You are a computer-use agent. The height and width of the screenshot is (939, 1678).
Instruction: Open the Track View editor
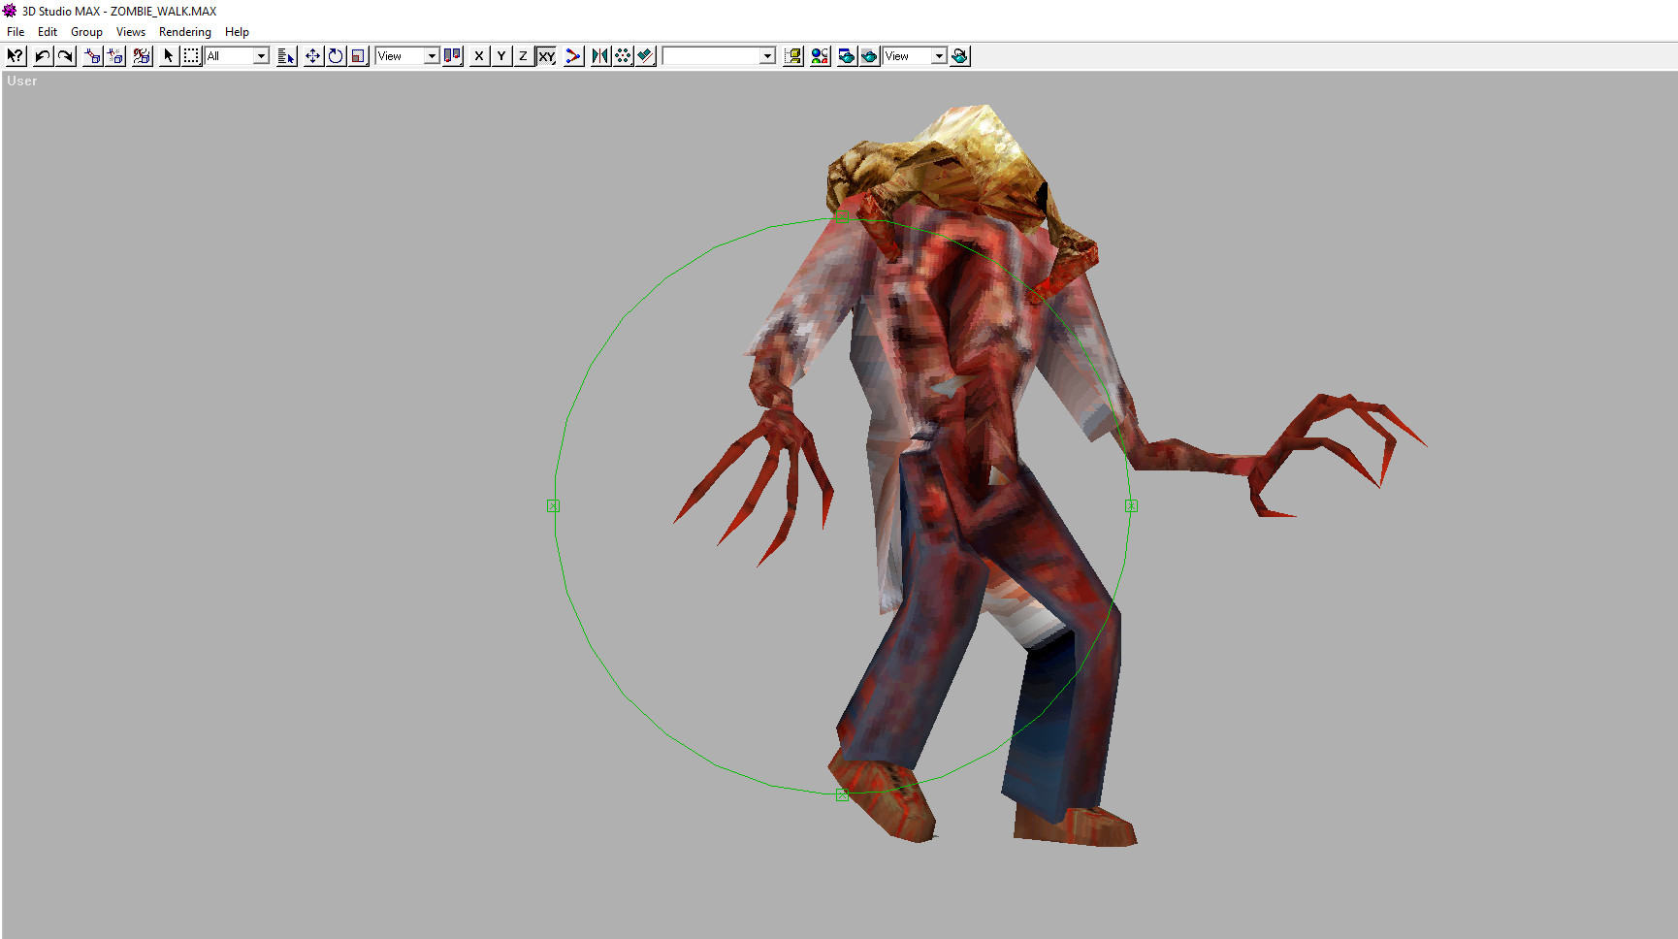[x=792, y=55]
